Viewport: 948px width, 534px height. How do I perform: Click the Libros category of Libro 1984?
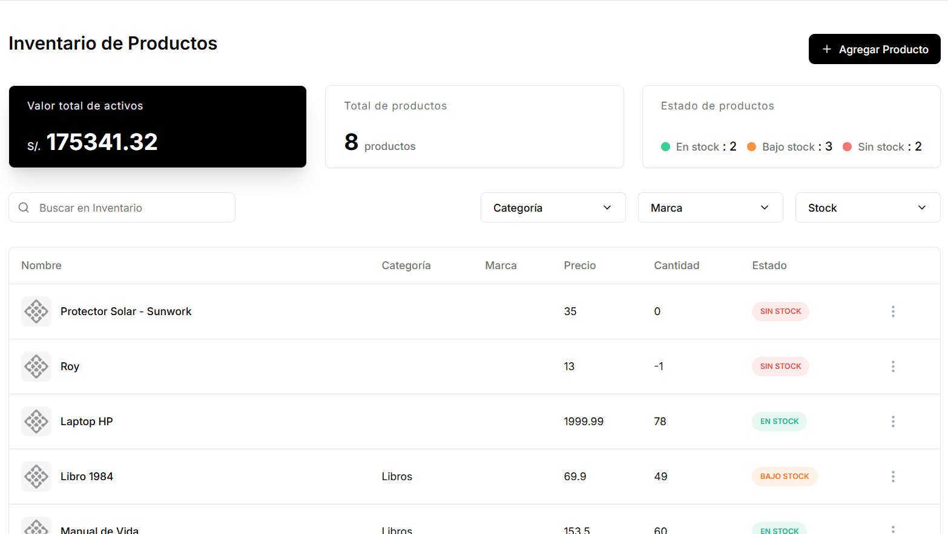(x=397, y=477)
